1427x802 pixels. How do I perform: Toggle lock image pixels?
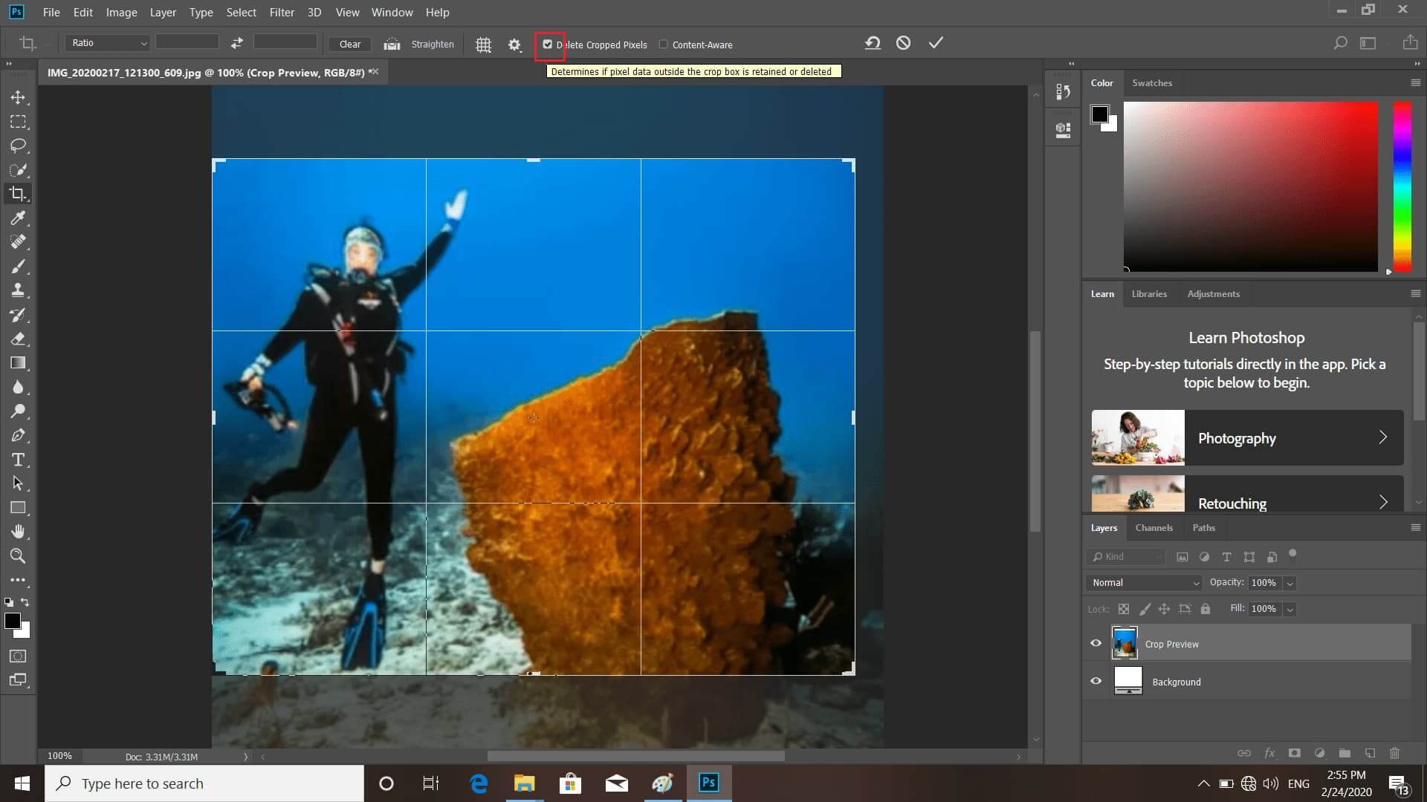pyautogui.click(x=1145, y=609)
